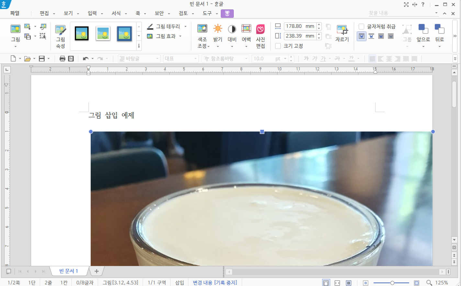
Task: Collapse the ribbon with up chevron
Action: [x=444, y=13]
